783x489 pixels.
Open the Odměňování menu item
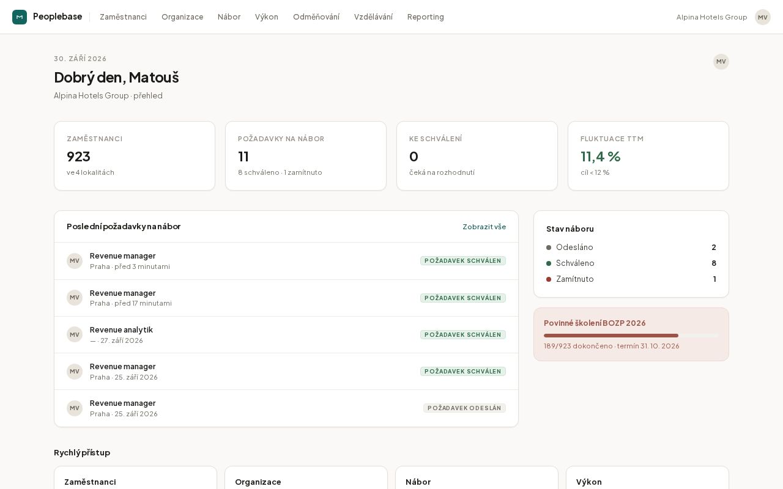tap(316, 17)
